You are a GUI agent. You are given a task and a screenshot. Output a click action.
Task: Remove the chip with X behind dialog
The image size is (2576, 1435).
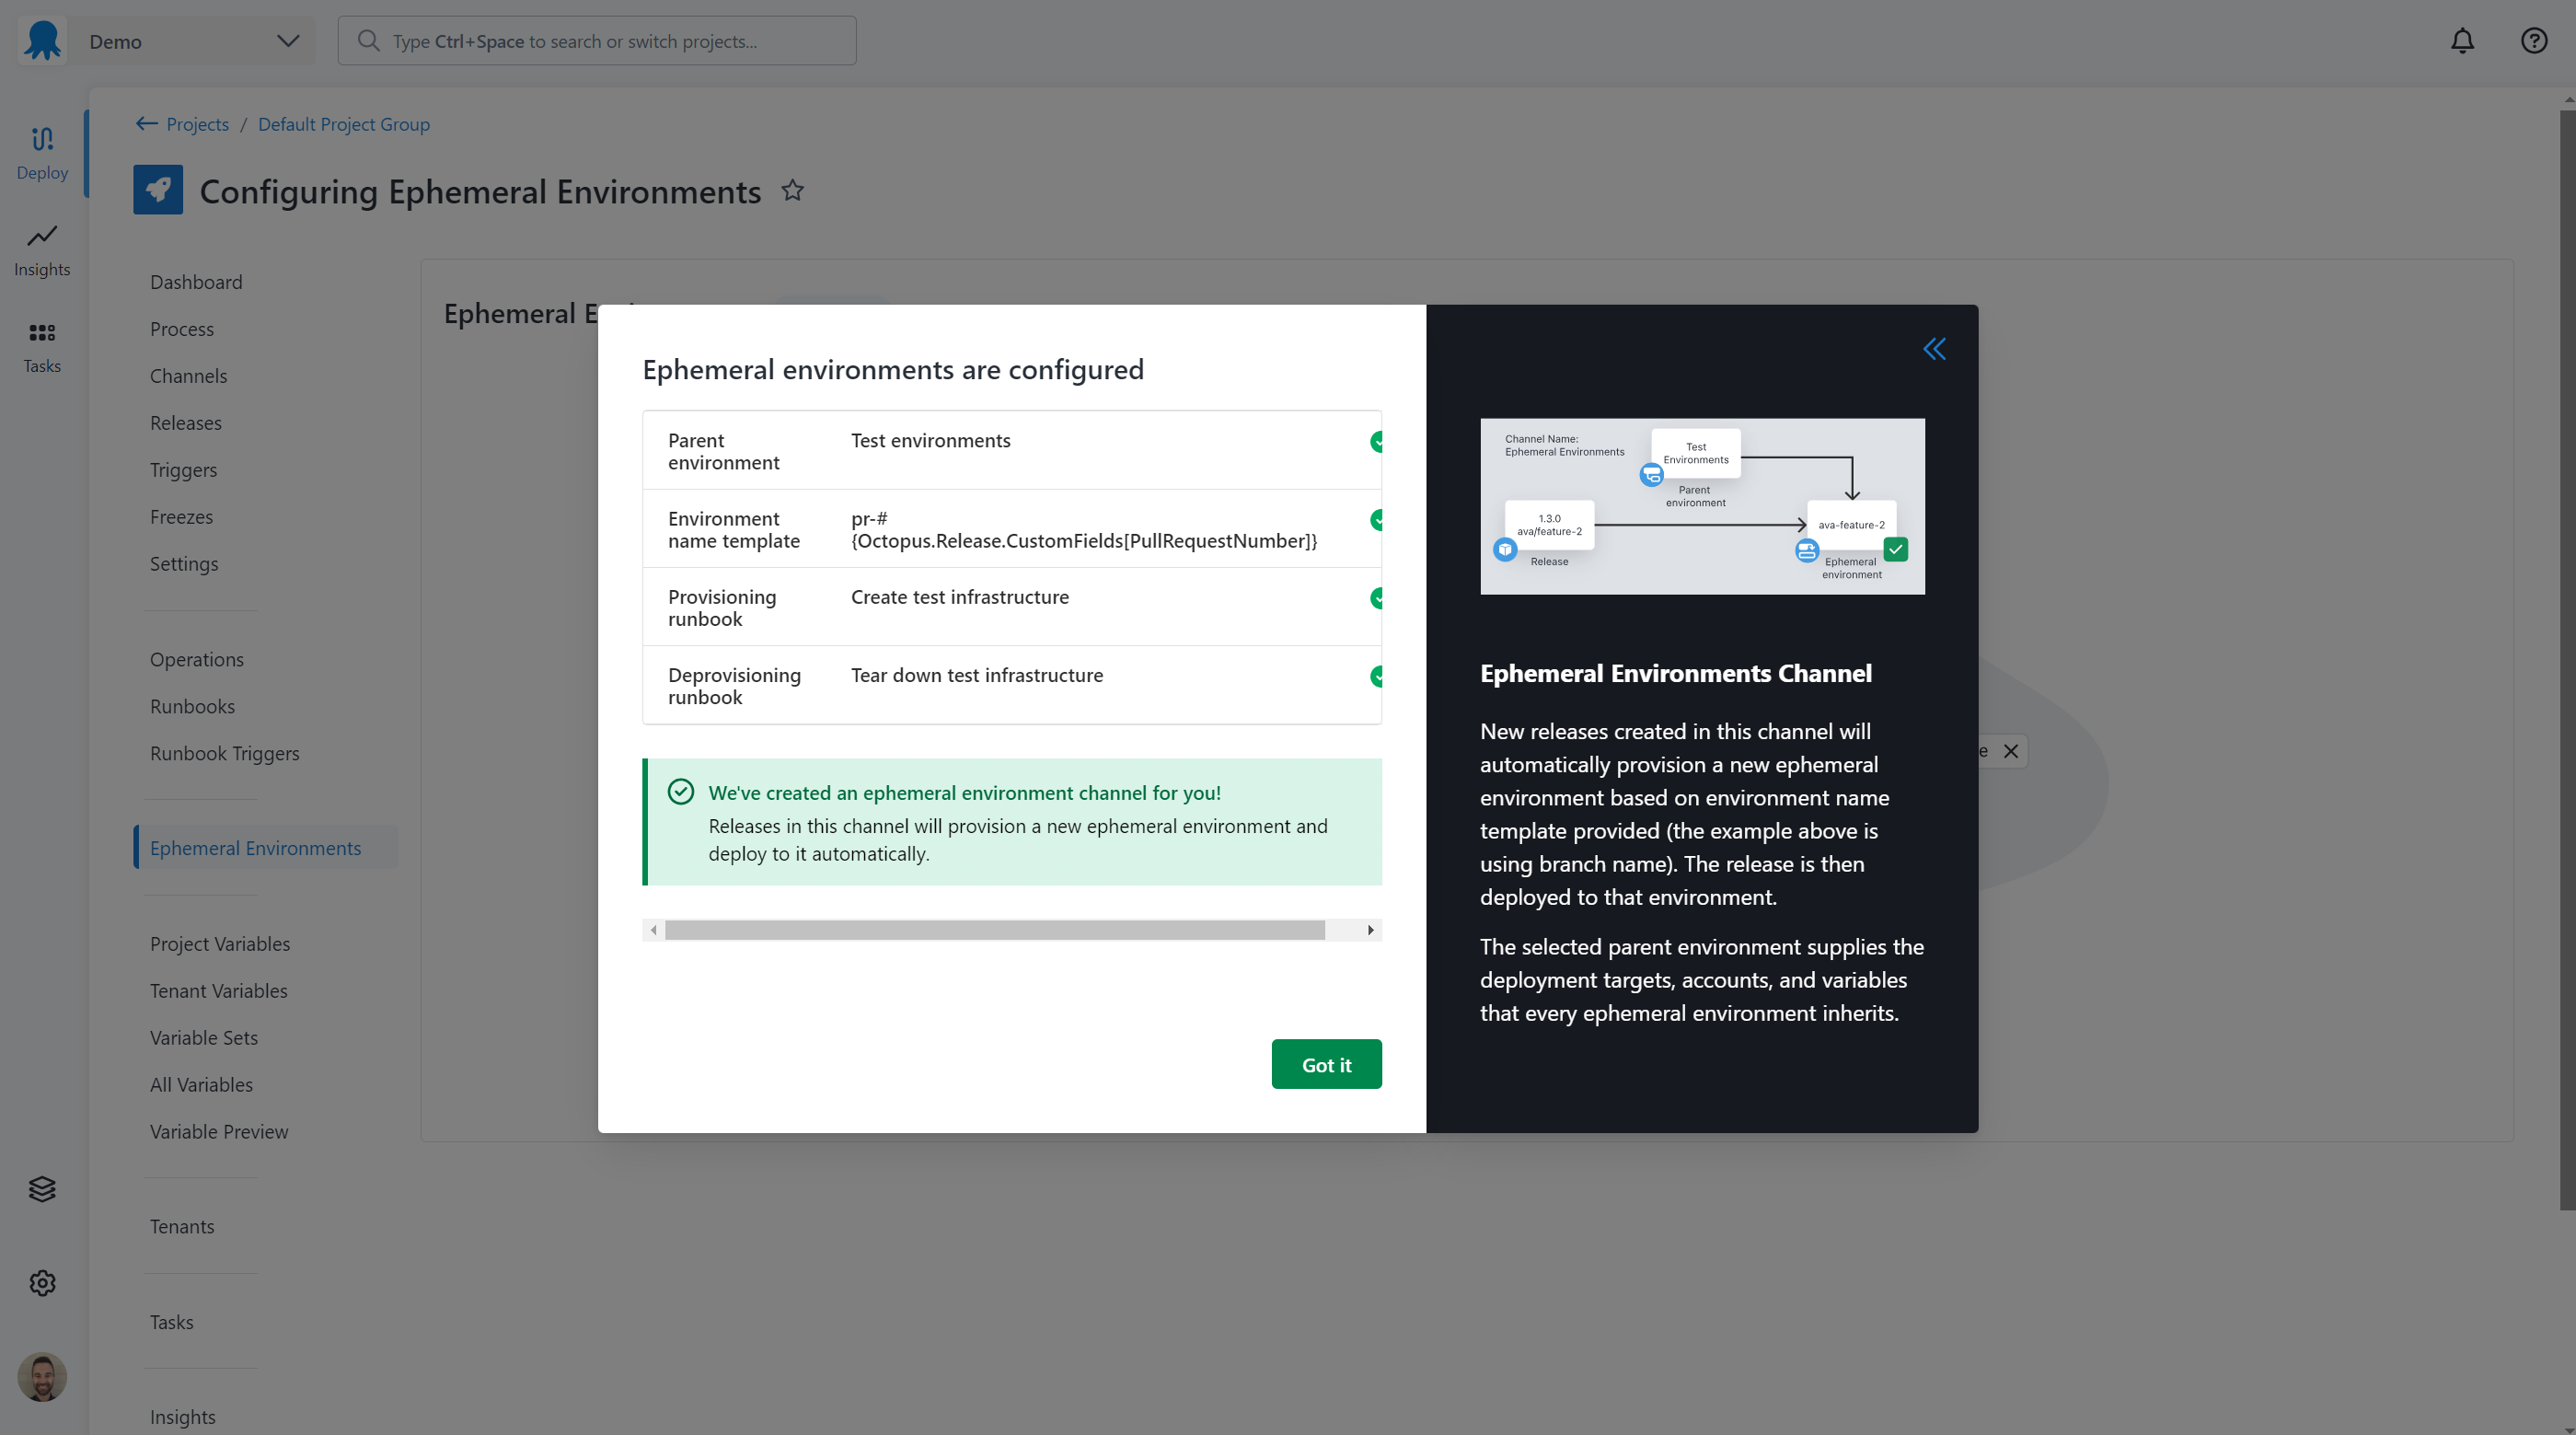(2011, 751)
